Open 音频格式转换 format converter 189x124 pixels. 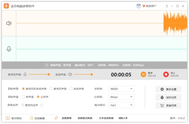pyautogui.click(x=85, y=118)
